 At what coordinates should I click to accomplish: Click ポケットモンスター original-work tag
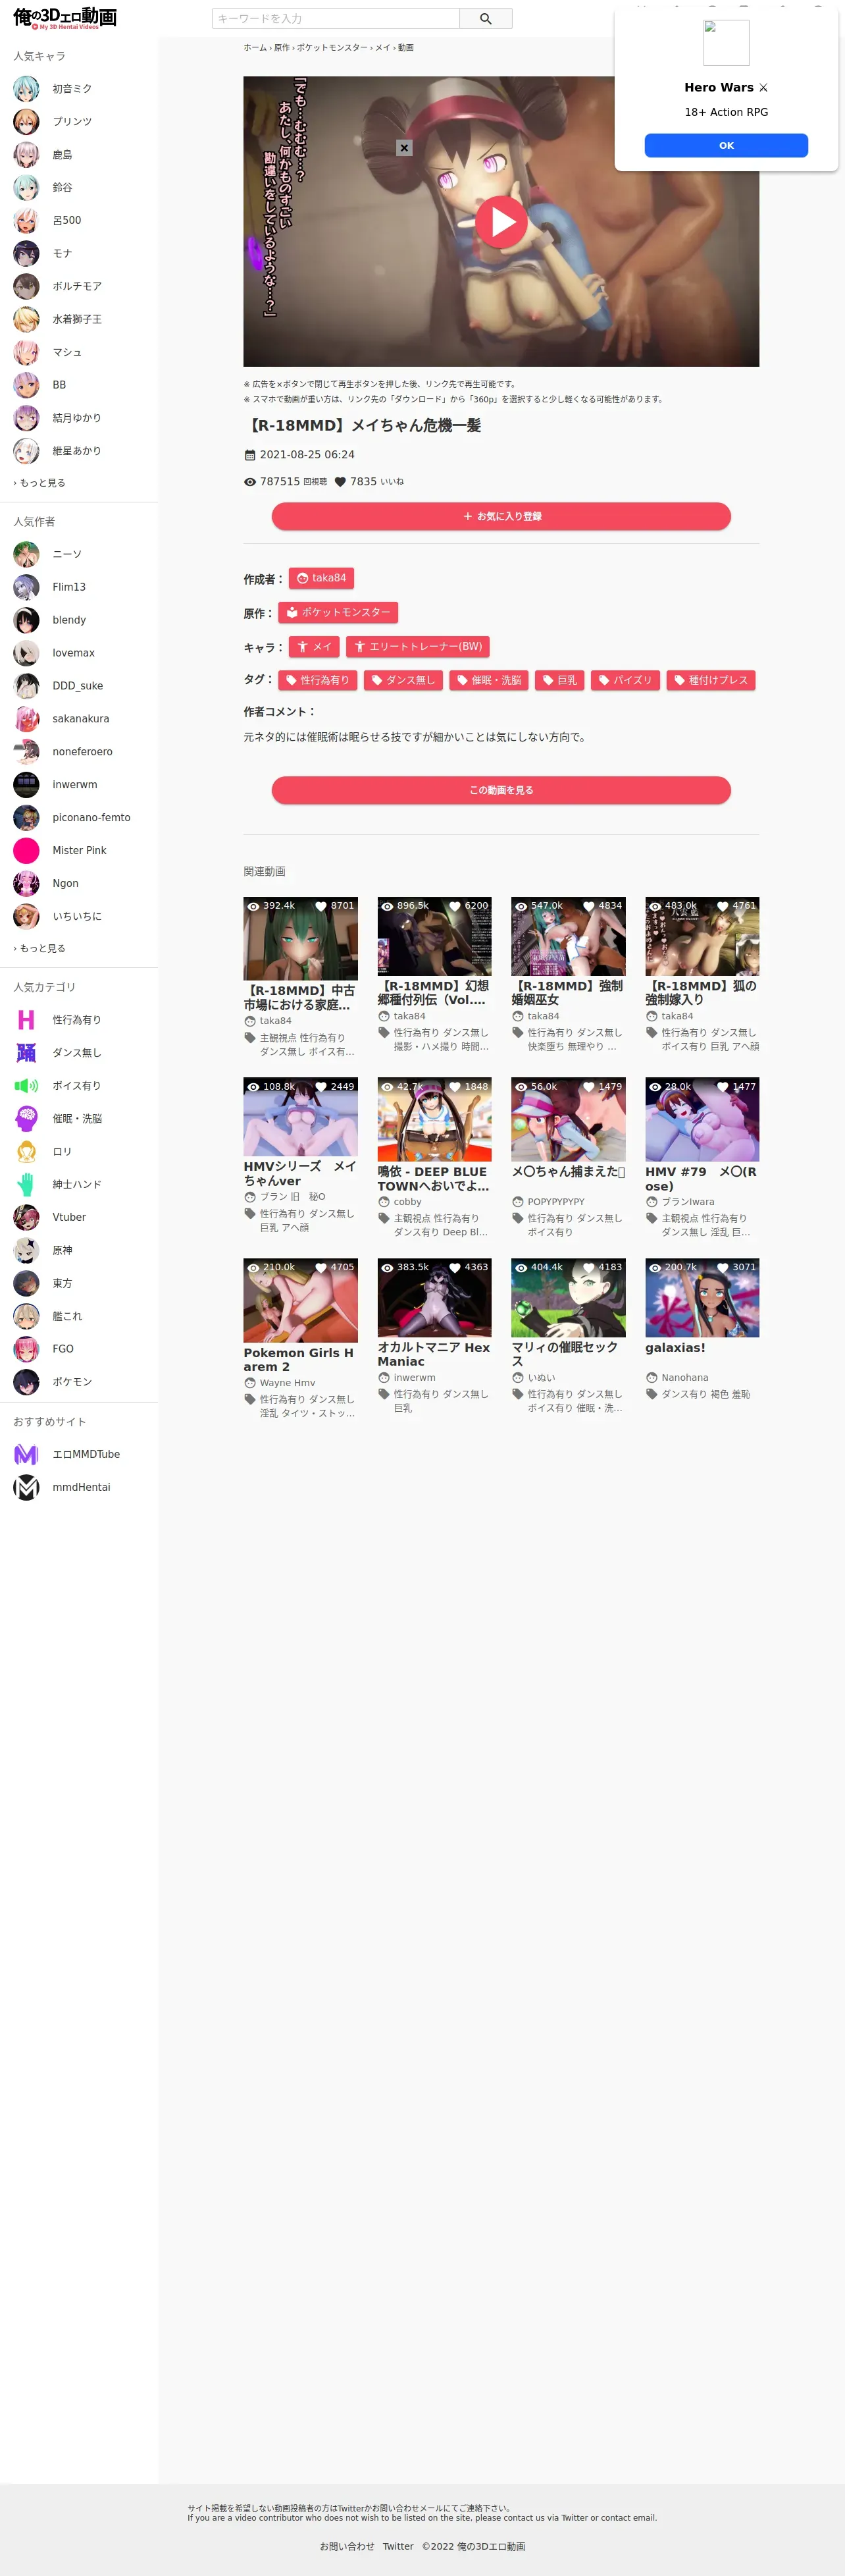338,612
